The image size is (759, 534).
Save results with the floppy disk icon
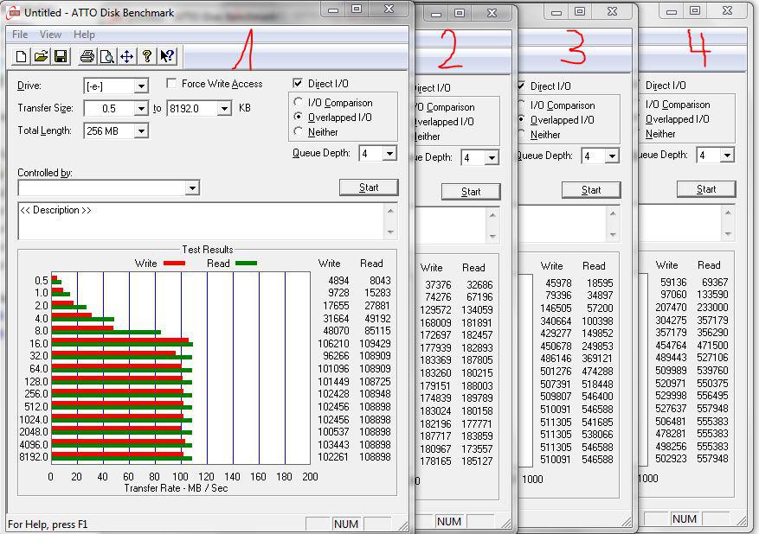(61, 56)
